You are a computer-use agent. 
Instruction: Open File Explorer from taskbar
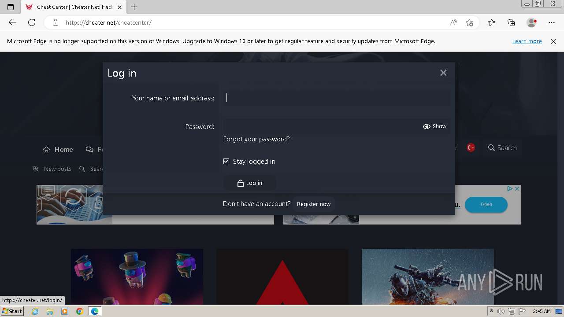click(50, 311)
